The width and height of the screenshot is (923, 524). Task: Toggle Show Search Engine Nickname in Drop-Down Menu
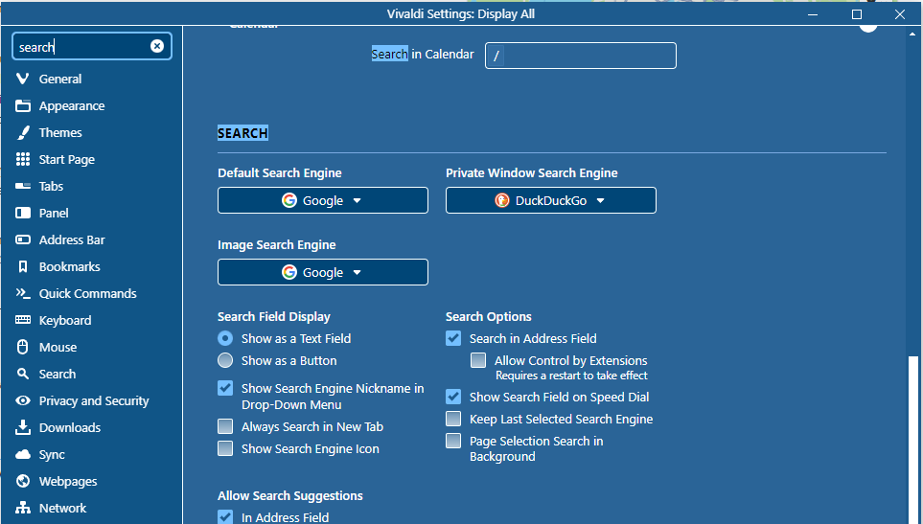225,388
